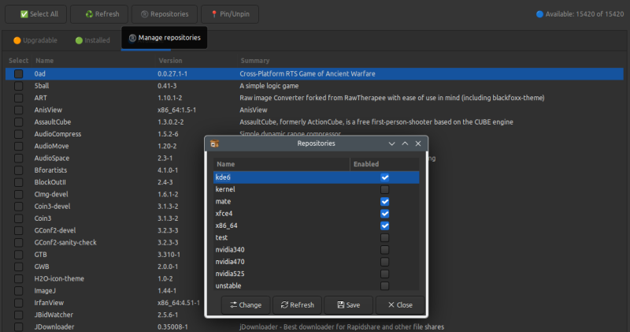Image resolution: width=630 pixels, height=332 pixels.
Task: Tick the select checkbox for ImageJ
Action: click(x=18, y=291)
